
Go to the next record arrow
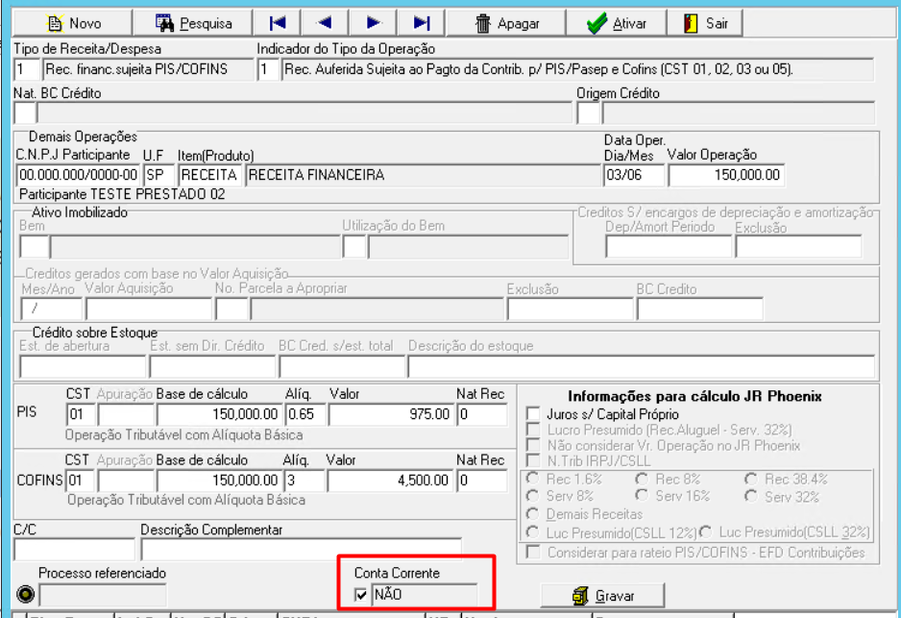coord(374,23)
